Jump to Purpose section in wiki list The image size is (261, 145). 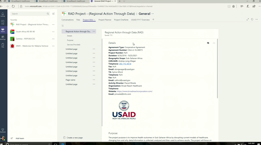[70, 40]
